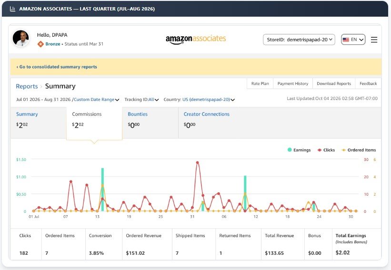Toggle the Earnings legend item
The width and height of the screenshot is (391, 270).
[x=299, y=150]
